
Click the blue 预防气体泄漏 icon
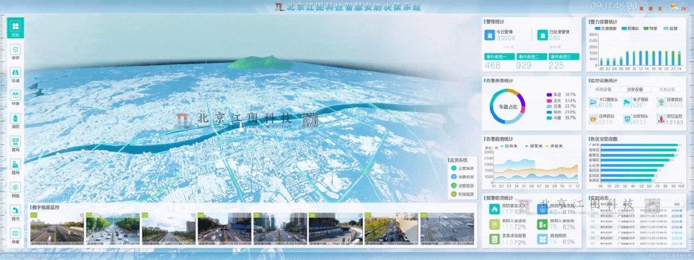[542, 209]
